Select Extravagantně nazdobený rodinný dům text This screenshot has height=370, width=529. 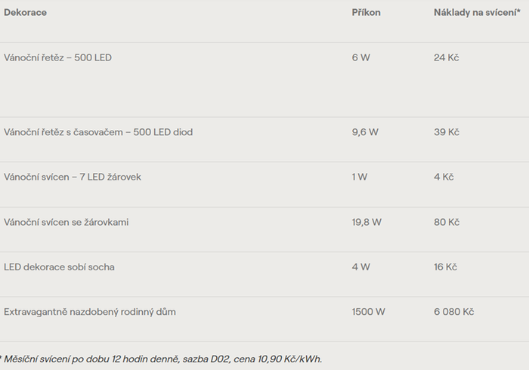(x=90, y=311)
